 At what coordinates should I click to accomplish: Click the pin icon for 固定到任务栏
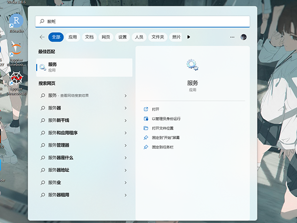coord(146,147)
